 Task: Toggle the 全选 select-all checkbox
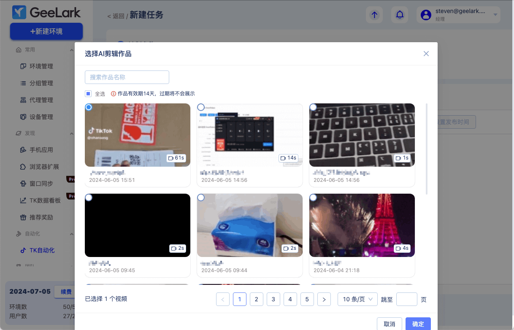[88, 94]
